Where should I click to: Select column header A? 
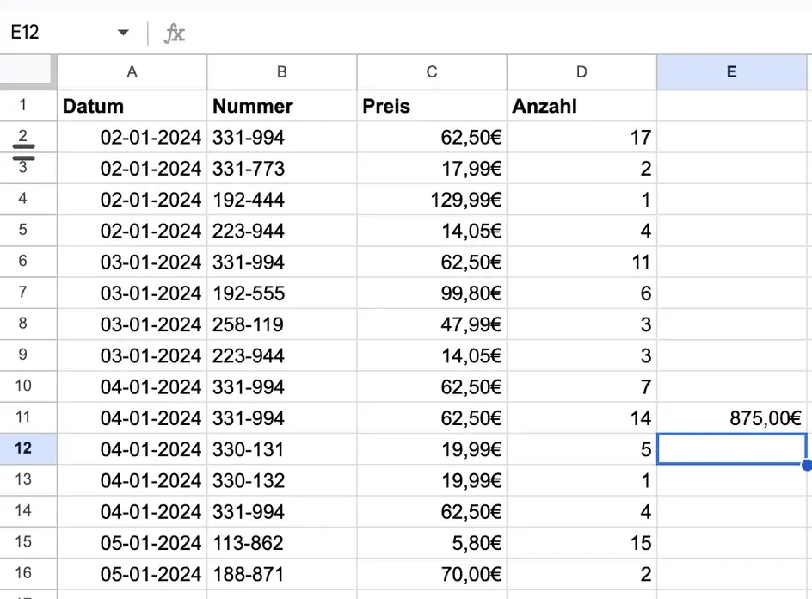pyautogui.click(x=131, y=72)
